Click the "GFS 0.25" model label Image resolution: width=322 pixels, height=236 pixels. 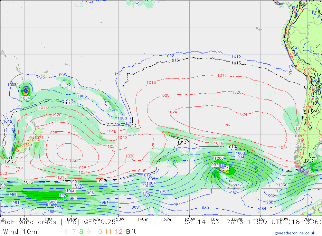point(100,222)
